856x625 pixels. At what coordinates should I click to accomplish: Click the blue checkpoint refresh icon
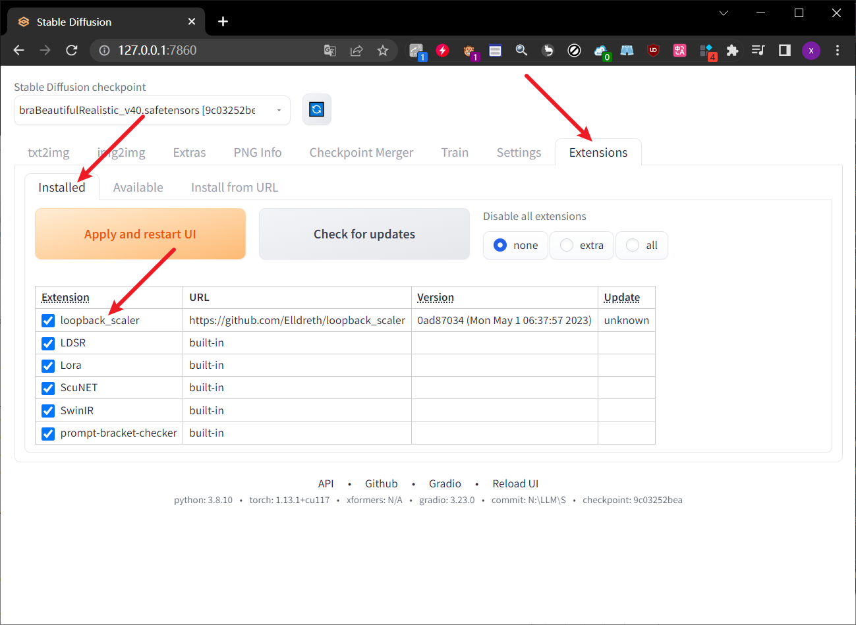pos(317,109)
